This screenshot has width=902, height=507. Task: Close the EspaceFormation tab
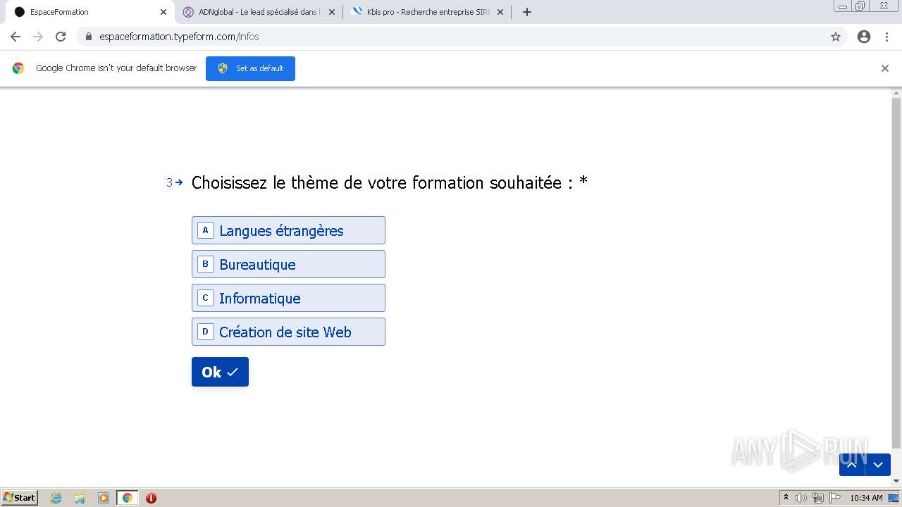pos(163,12)
